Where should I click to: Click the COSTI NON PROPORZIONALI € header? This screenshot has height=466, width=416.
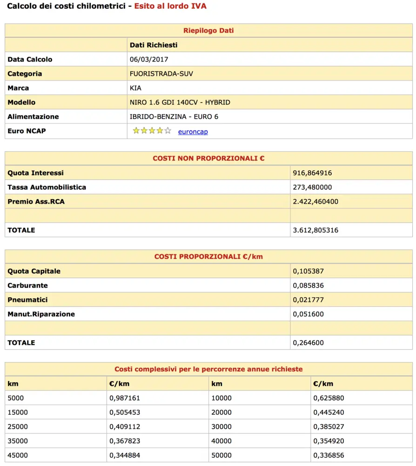pyautogui.click(x=208, y=158)
